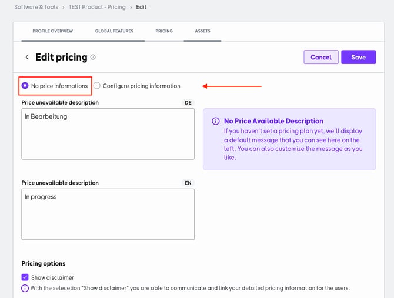Click the DE language badge
Image resolution: width=394 pixels, height=298 pixels.
click(x=188, y=103)
